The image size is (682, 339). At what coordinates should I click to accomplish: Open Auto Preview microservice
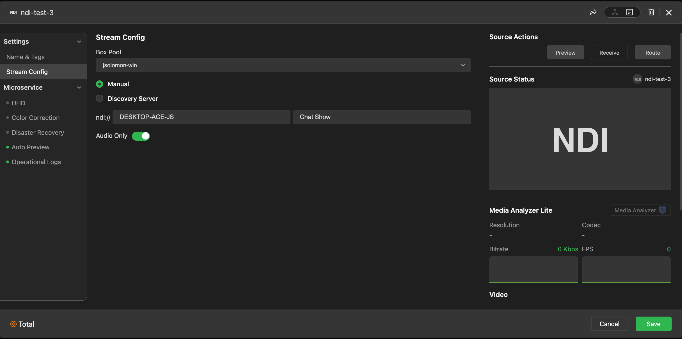(31, 147)
